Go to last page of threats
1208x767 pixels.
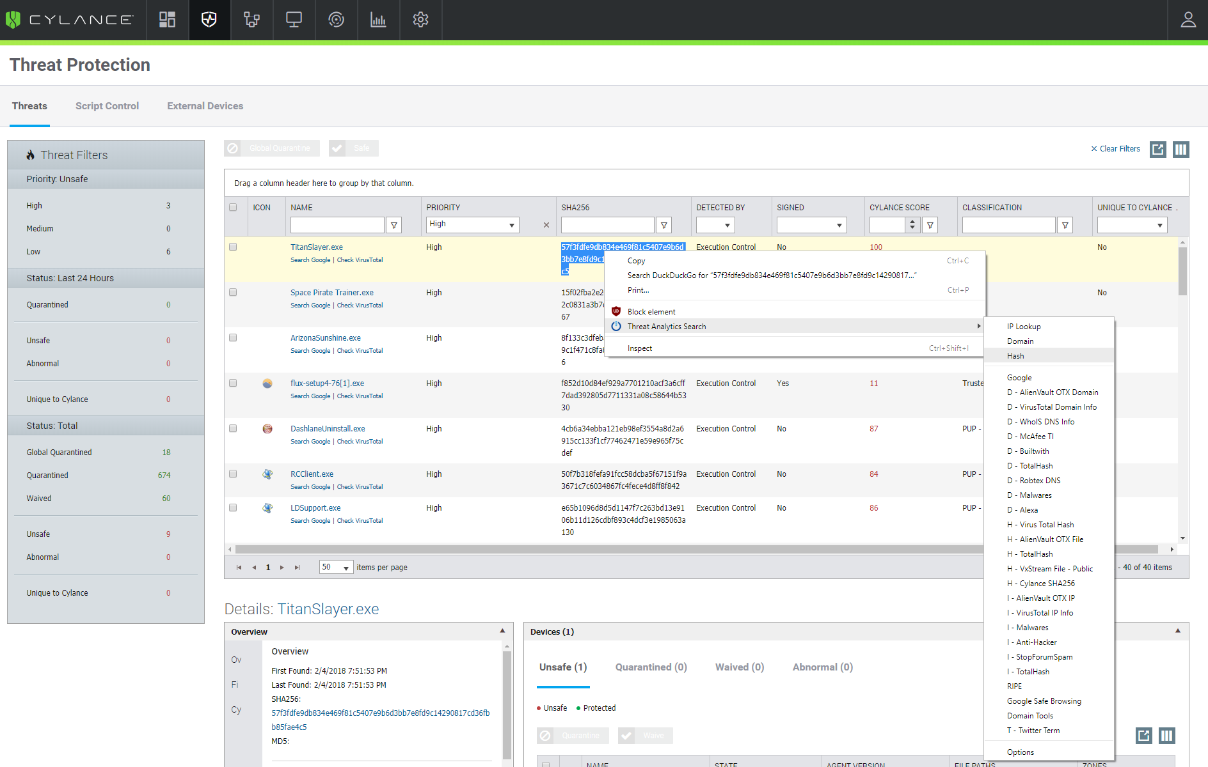point(297,568)
